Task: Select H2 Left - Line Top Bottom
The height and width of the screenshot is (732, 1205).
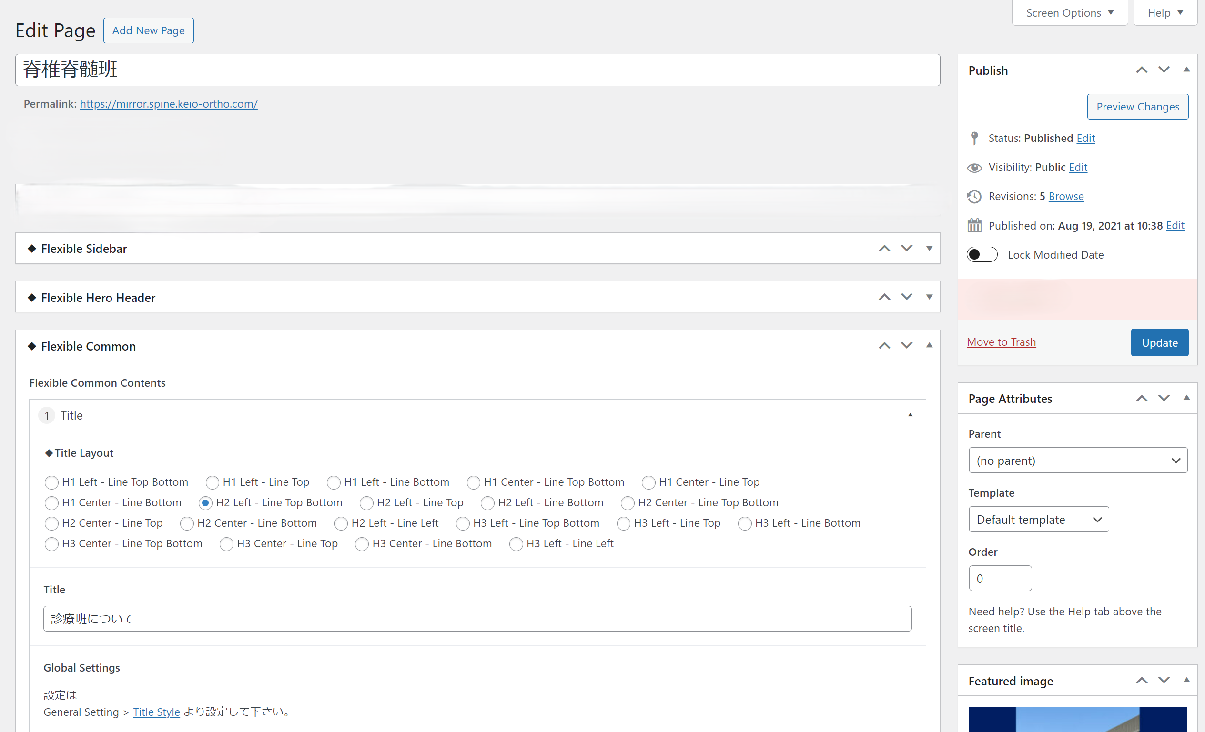Action: point(205,503)
